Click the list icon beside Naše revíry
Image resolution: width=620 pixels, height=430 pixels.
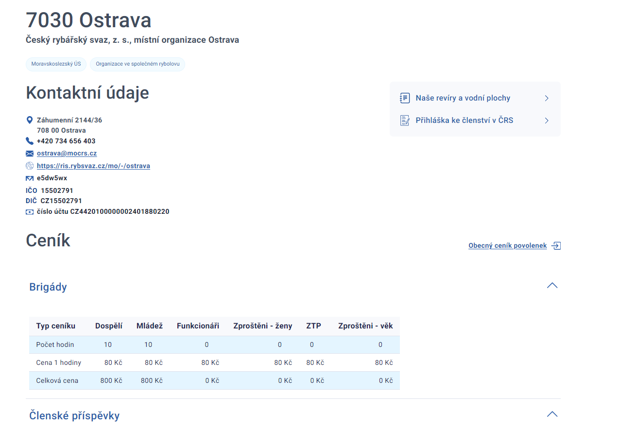pos(405,98)
